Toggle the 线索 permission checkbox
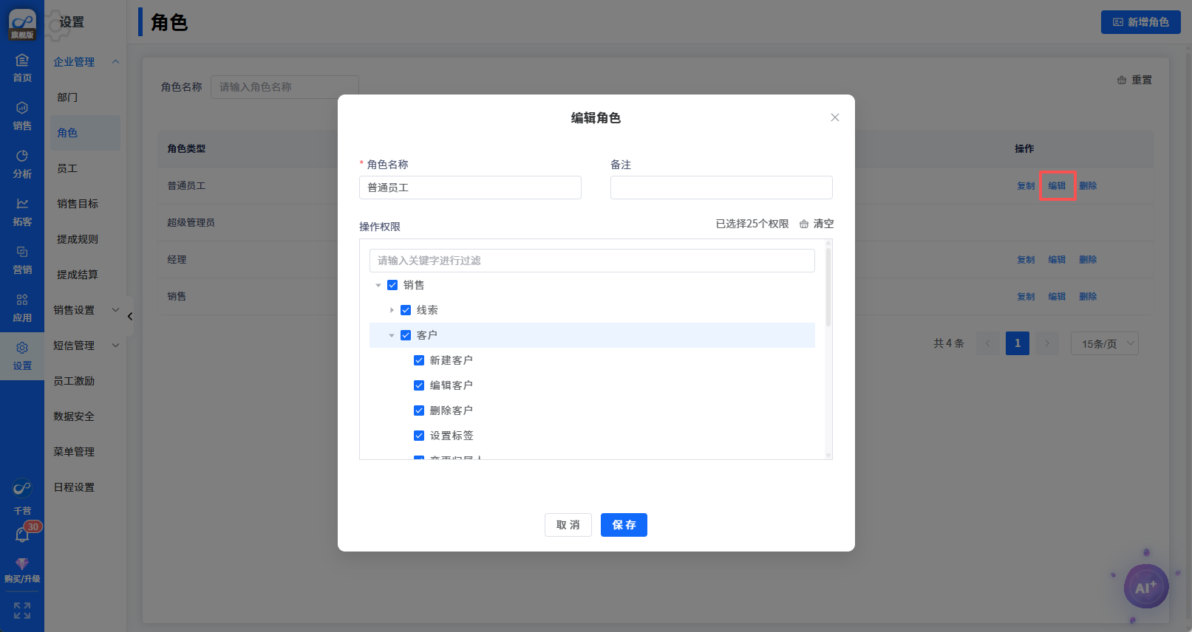 click(x=406, y=310)
